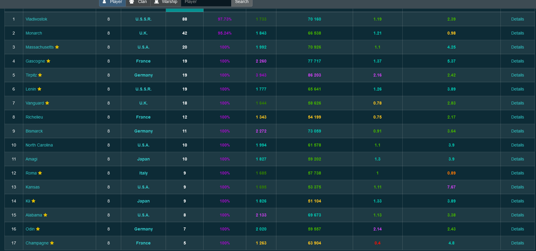Click the star icon next to Vanguard
Screen dimensions: 536x251
(47, 103)
